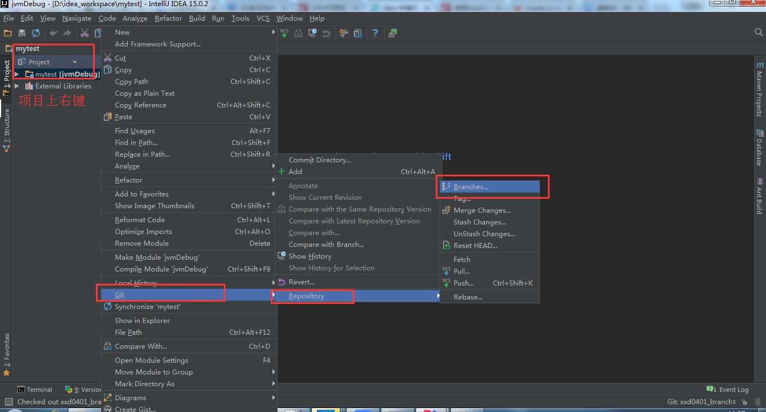766x412 pixels.
Task: Click UnStash Changes... entry
Action: (x=490, y=234)
